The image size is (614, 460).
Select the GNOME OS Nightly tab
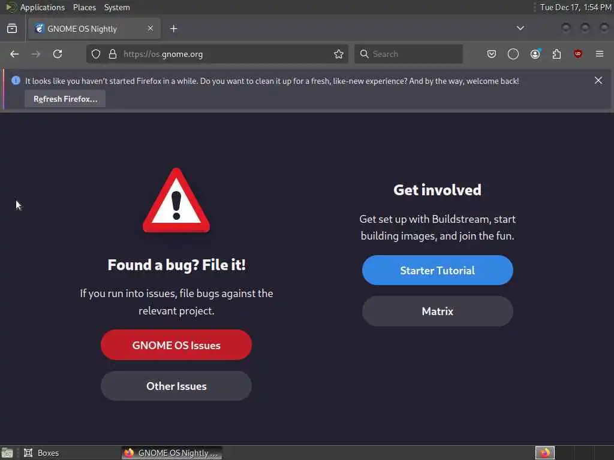point(94,29)
